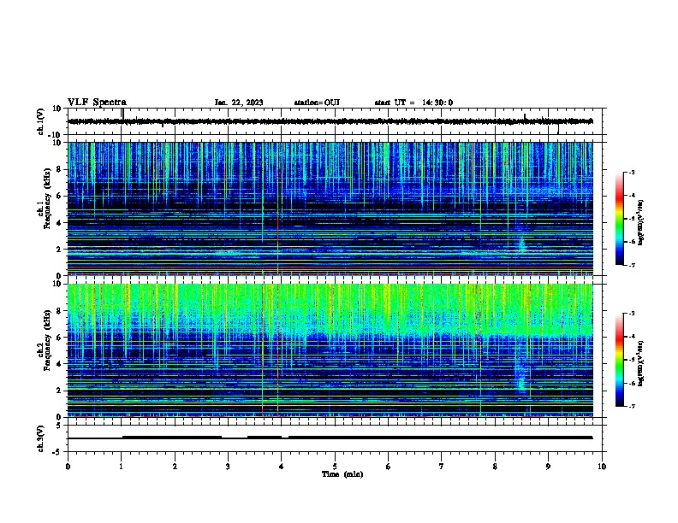Click the "5" tick of ch.3(V) axis
Image resolution: width=678 pixels, height=523 pixels.
[60, 426]
